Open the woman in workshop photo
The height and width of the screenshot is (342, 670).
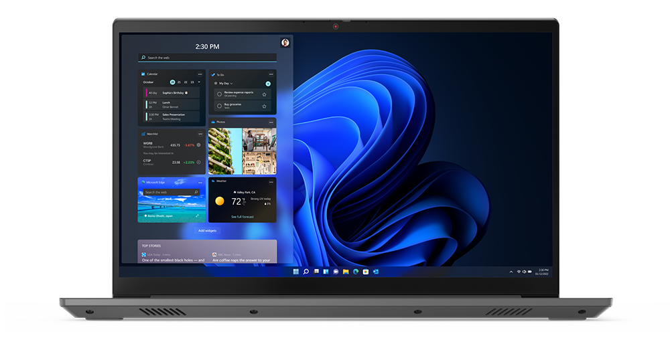click(259, 140)
